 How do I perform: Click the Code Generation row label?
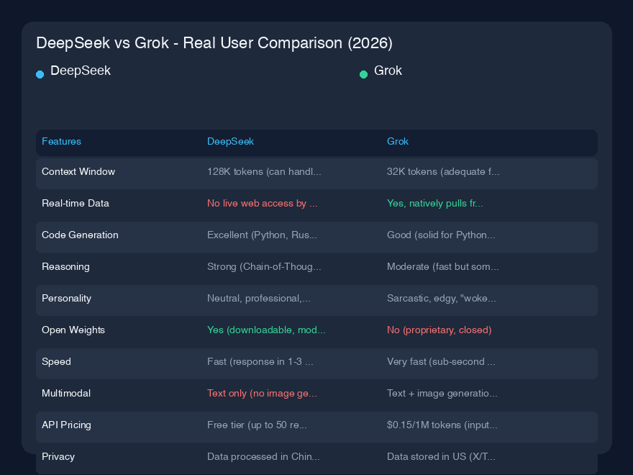pyautogui.click(x=80, y=235)
